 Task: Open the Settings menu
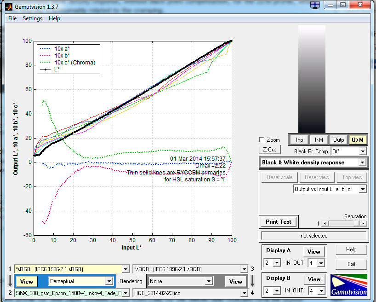33,18
